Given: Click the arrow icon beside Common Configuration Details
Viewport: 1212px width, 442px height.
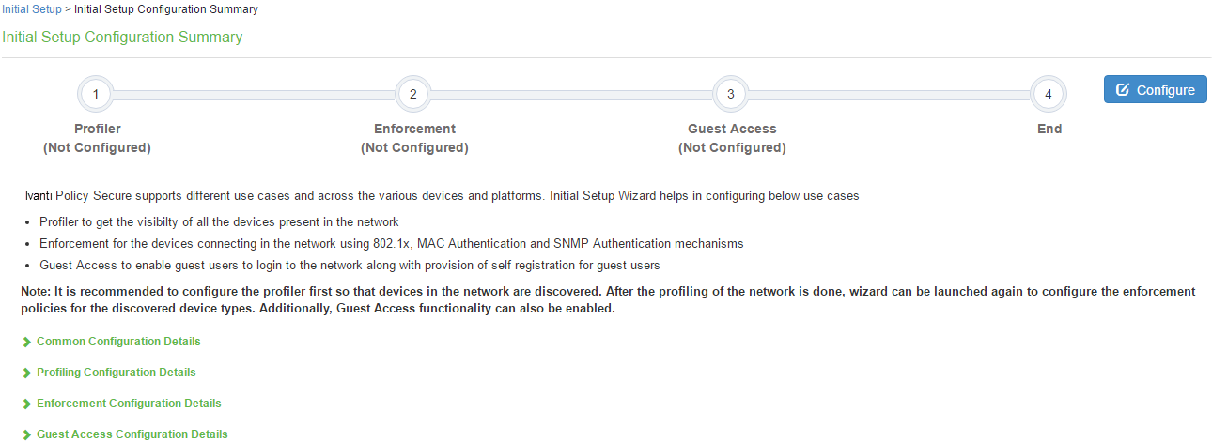Looking at the screenshot, I should pyautogui.click(x=27, y=343).
